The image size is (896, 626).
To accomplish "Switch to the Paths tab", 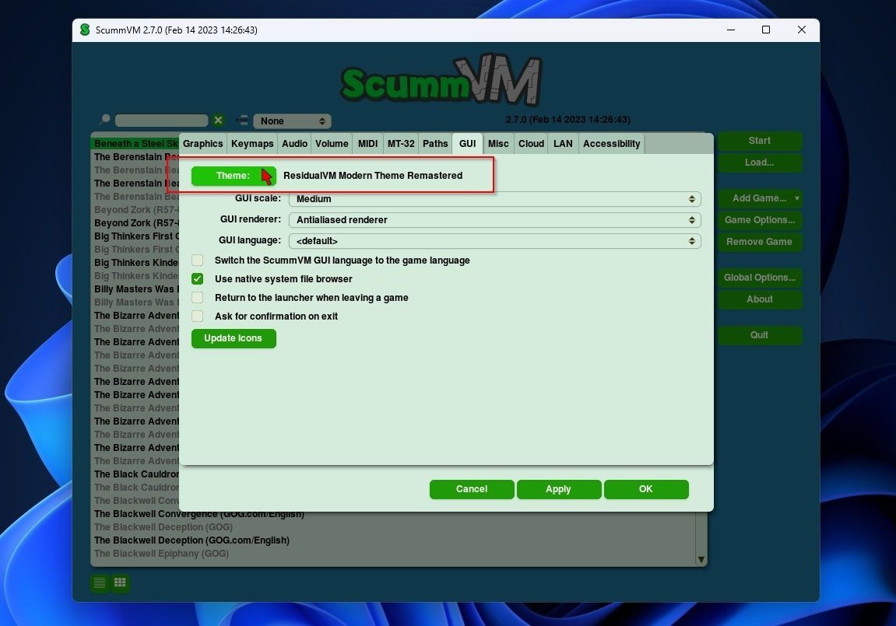I will pos(435,144).
